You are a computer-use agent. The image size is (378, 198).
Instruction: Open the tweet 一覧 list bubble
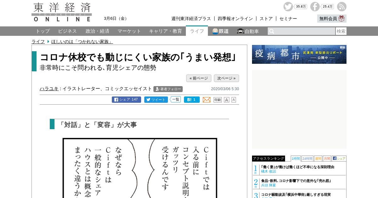point(176,99)
